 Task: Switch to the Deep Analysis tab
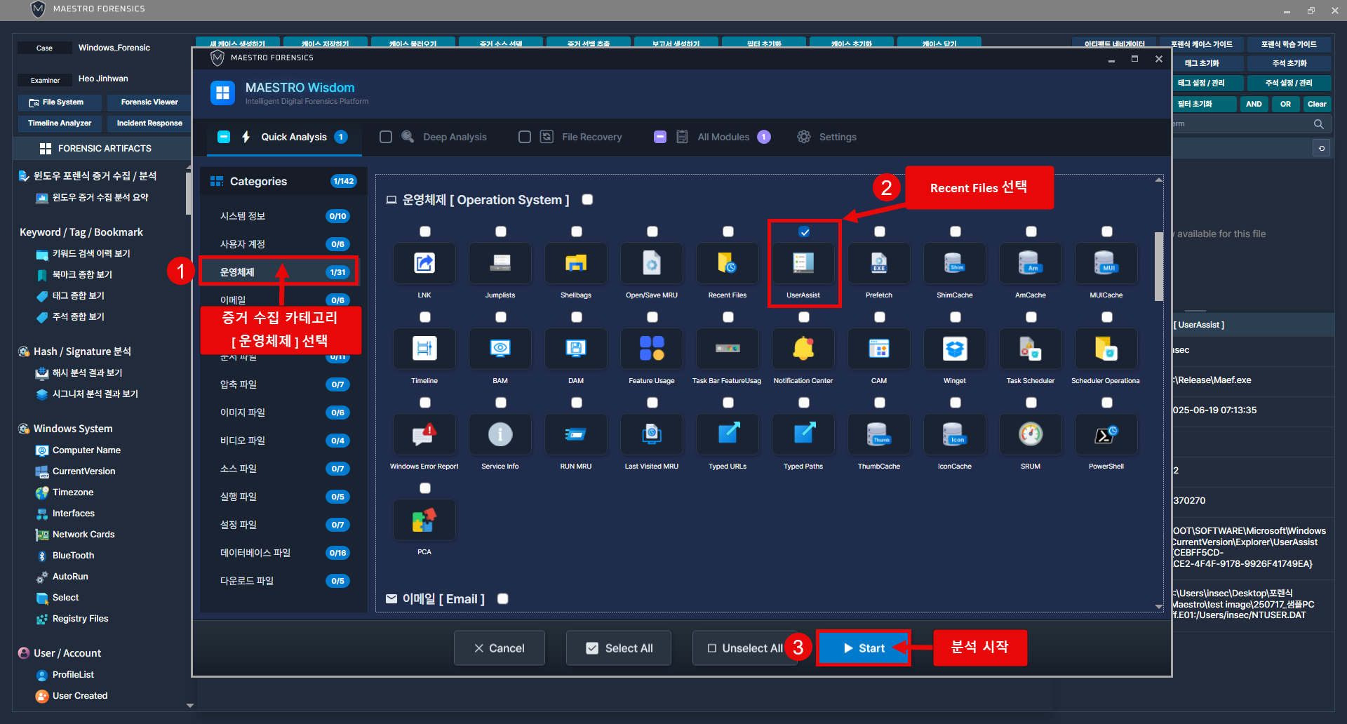tap(455, 137)
